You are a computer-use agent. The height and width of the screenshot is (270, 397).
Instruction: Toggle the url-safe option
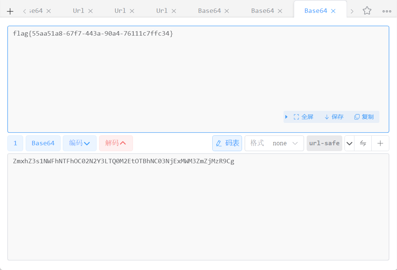324,143
